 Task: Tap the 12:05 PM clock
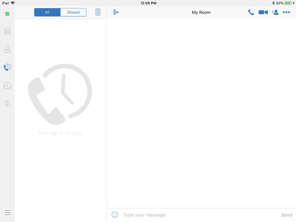coord(148,3)
